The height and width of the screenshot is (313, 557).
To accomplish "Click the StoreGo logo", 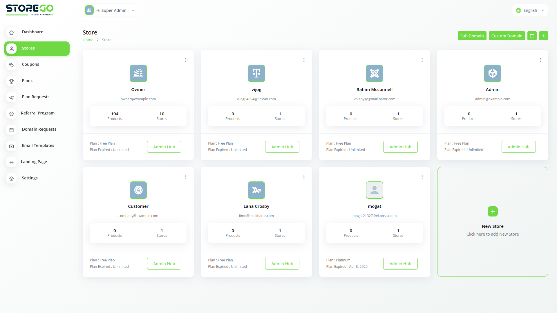I will coord(30,10).
